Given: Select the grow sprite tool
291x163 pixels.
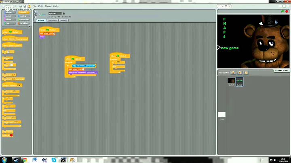Looking at the screenshot, I should (x=226, y=6).
